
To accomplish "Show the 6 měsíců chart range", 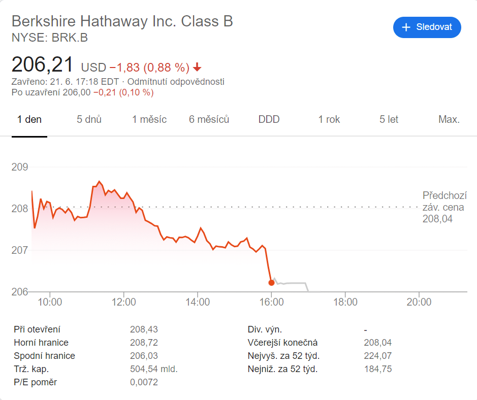I will click(x=209, y=120).
